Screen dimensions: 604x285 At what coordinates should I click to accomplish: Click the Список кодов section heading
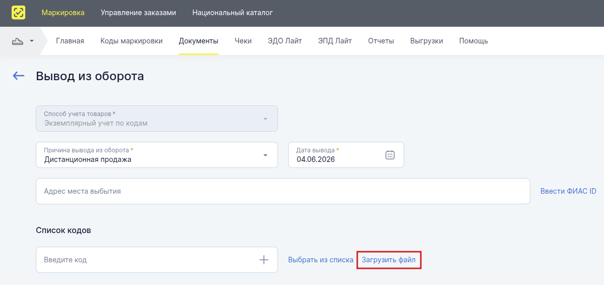[x=64, y=231]
